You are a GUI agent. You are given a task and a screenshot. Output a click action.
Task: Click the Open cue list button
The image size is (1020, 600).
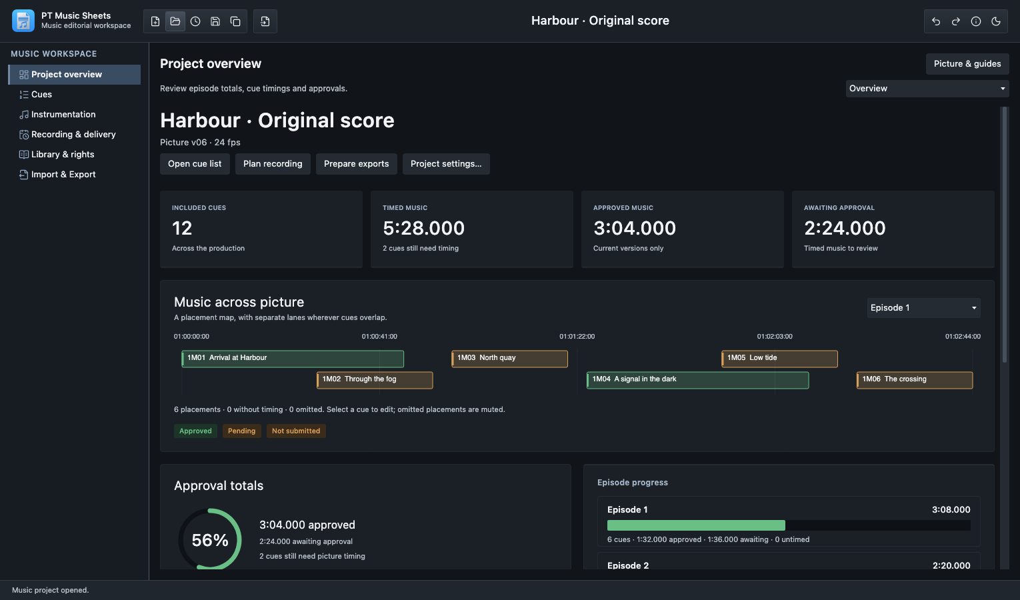195,164
